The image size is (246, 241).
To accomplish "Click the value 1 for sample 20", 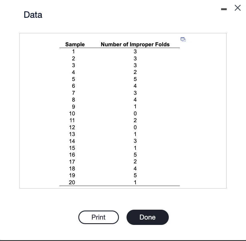I will pos(135,182).
